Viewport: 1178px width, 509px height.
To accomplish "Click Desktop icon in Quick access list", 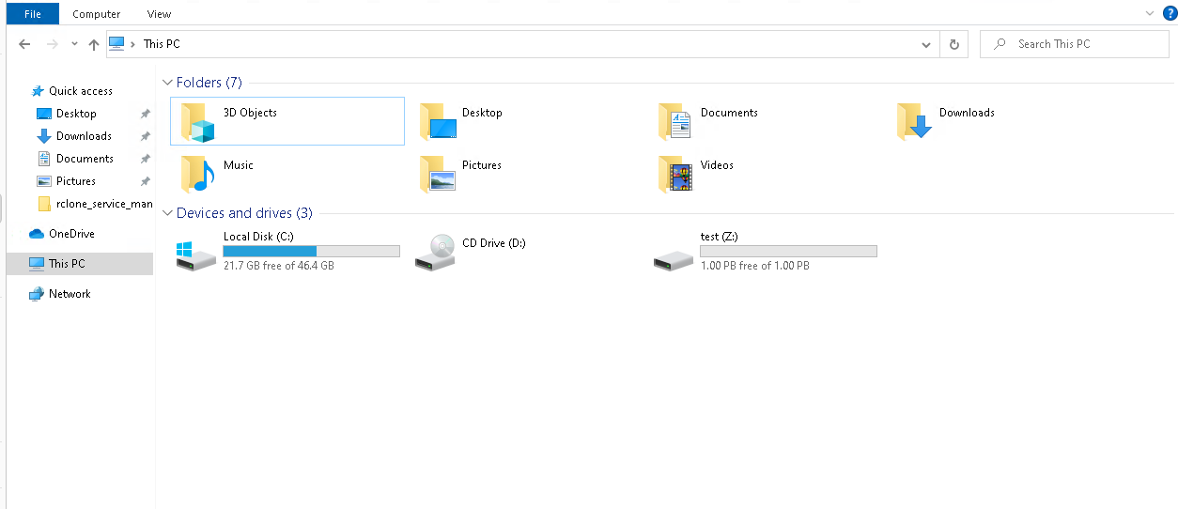I will [x=44, y=114].
